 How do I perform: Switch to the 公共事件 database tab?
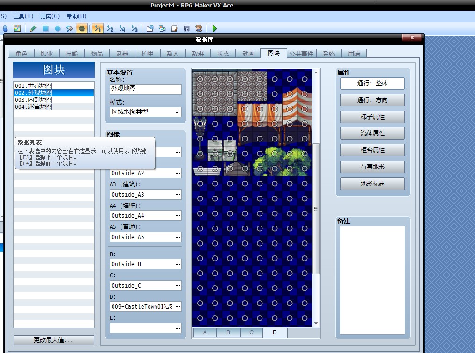click(301, 54)
